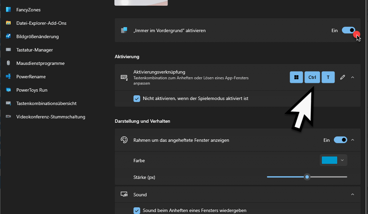Click the Ctrl key shortcut tile
Viewport: 368px width, 214px height.
pos(312,77)
